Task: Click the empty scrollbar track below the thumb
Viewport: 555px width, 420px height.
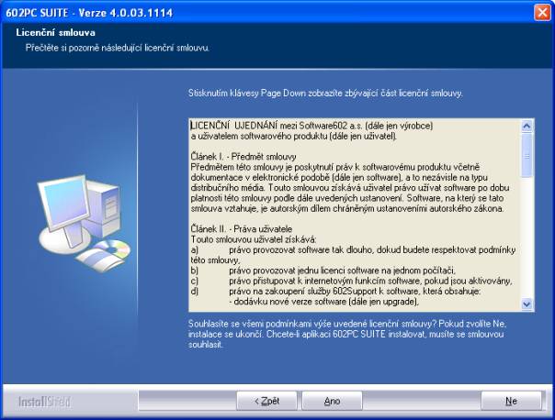Action: [x=527, y=238]
